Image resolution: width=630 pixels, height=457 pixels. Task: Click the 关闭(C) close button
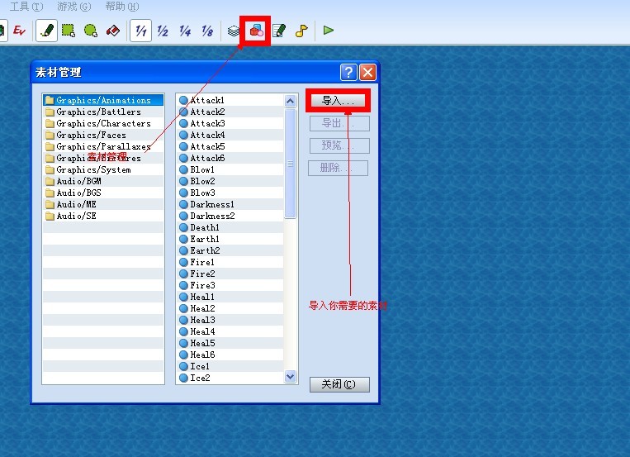pyautogui.click(x=339, y=384)
